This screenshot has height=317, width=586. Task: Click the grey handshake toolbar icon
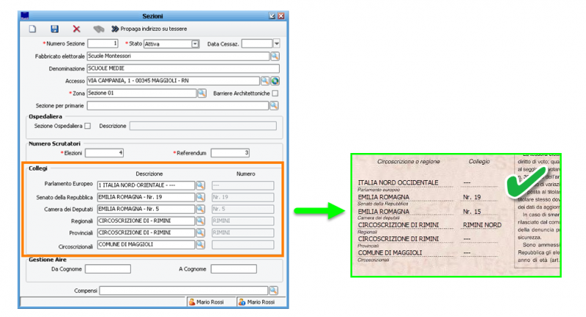(x=99, y=29)
